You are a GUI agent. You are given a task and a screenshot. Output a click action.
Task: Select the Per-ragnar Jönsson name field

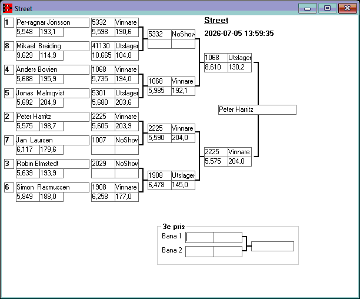pyautogui.click(x=52, y=22)
